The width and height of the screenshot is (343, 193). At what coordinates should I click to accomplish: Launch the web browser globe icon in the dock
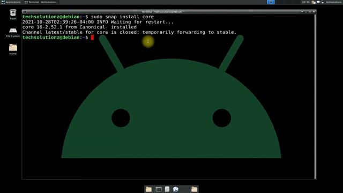[x=176, y=189]
